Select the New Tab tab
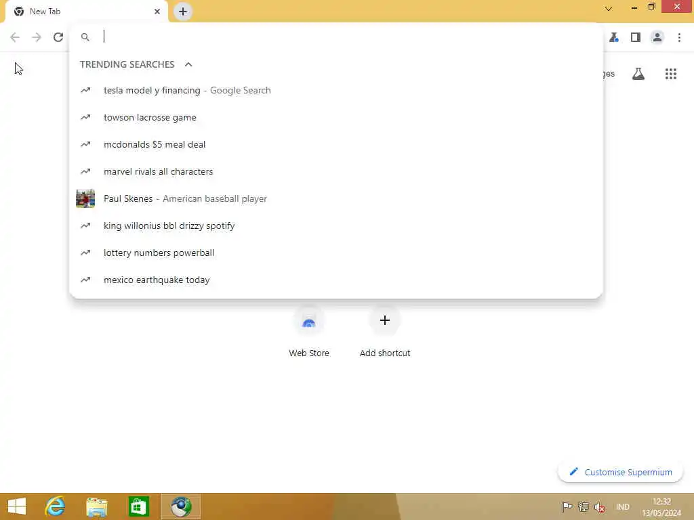This screenshot has width=694, height=520. pos(87,12)
